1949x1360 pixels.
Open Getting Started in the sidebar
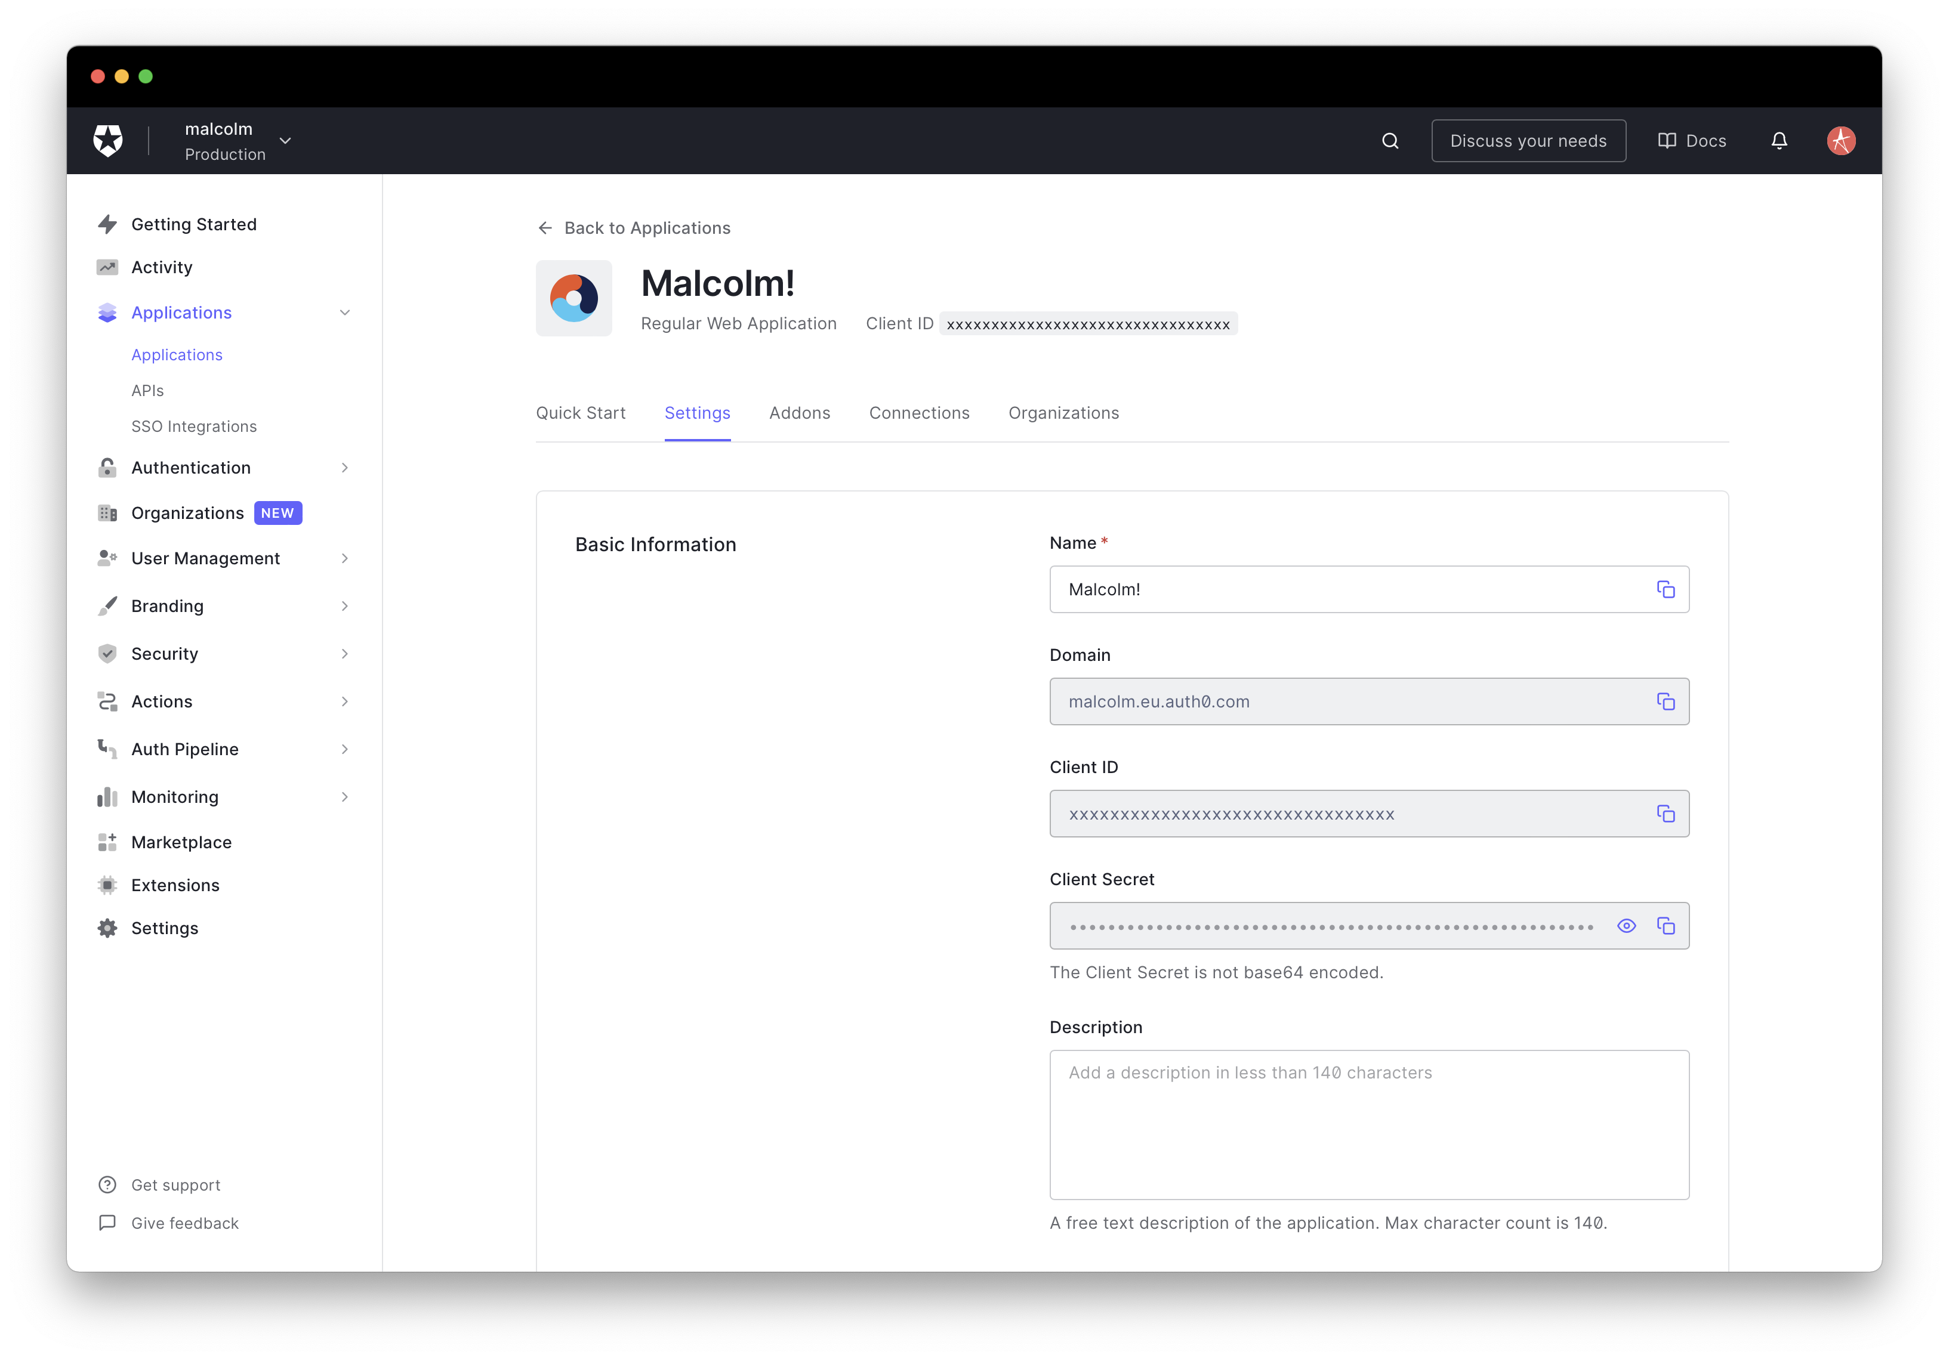tap(193, 224)
